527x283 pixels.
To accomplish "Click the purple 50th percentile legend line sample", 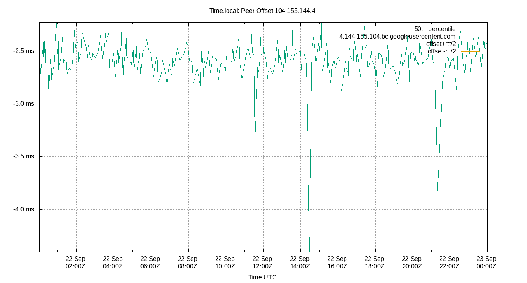I will (x=470, y=29).
